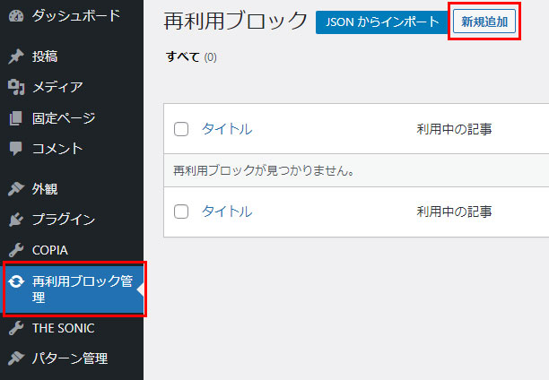Viewport: 549px width, 380px height.
Task: Sort by タイトル in the table header
Action: tap(227, 129)
